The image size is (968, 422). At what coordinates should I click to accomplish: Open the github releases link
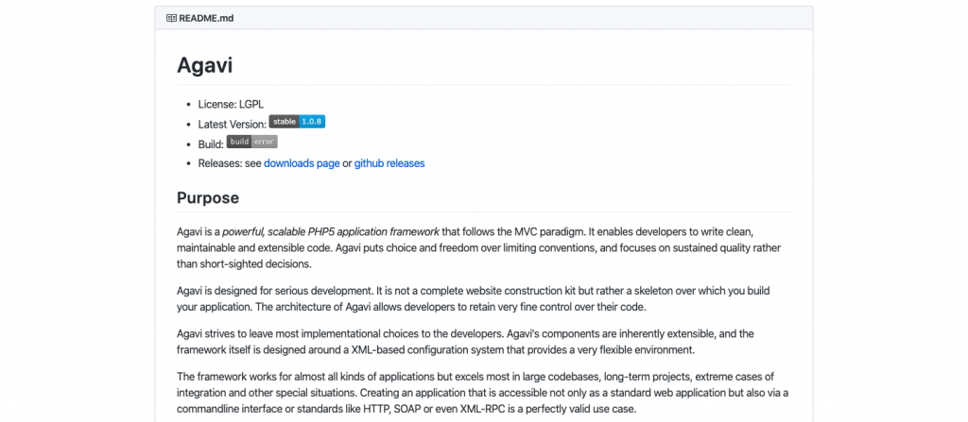(x=389, y=163)
